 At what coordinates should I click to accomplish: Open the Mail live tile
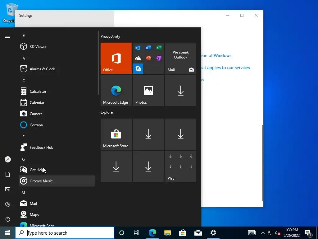[x=181, y=58]
